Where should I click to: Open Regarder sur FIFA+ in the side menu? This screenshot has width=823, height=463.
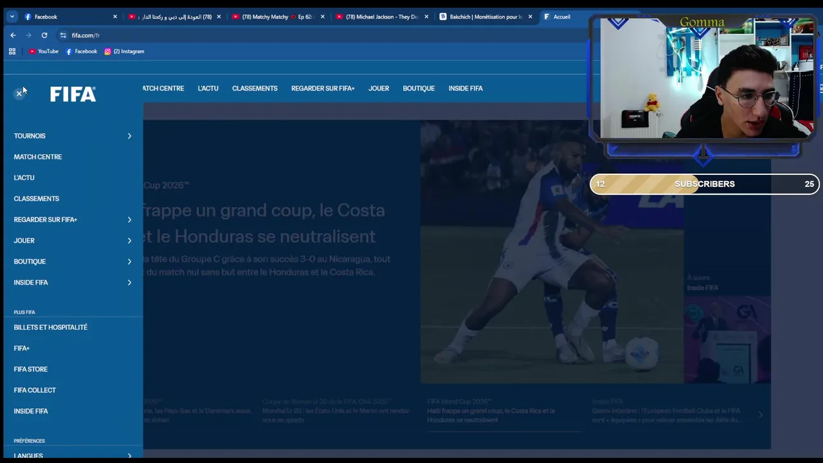[x=46, y=220]
